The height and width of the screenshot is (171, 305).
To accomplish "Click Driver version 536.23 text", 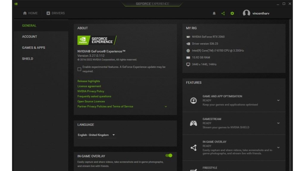I will coord(205,44).
